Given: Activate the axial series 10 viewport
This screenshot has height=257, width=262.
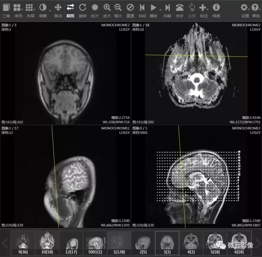Looking at the screenshot, I should coord(196,73).
